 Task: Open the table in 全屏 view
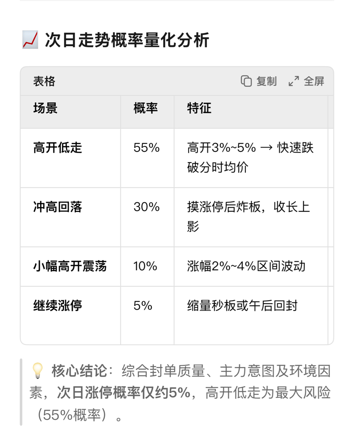click(x=314, y=81)
